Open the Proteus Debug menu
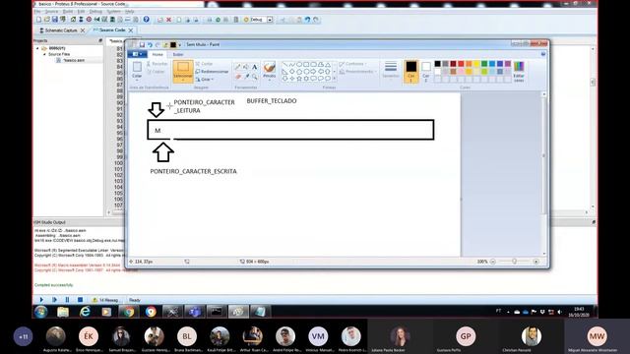Viewport: 630px width, 354px height. pos(95,11)
